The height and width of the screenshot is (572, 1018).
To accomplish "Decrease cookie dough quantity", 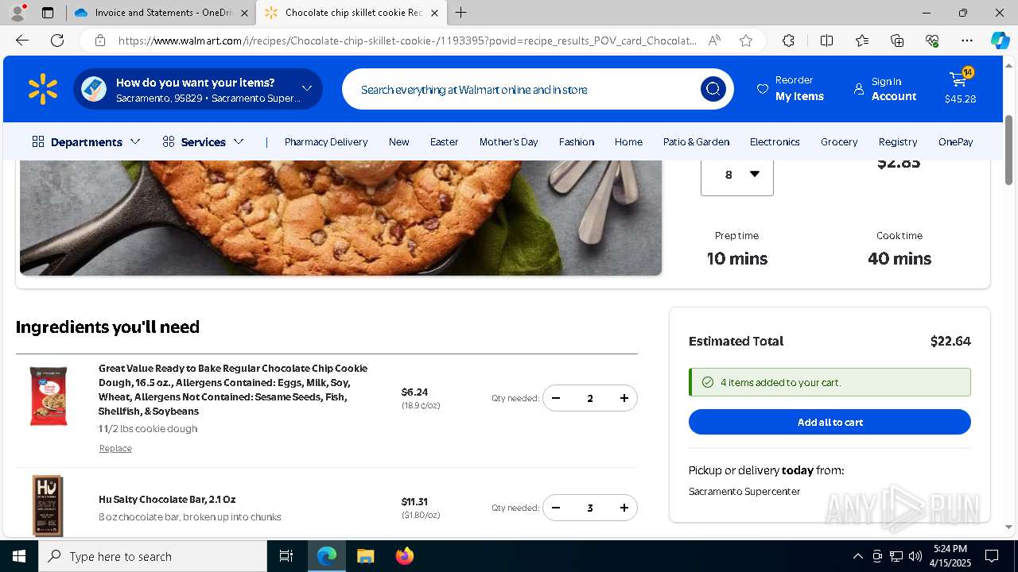I will click(556, 398).
